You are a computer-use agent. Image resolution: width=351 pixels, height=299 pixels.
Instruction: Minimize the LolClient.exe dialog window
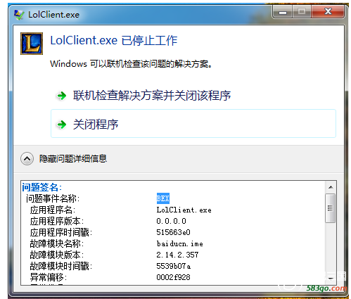283,12
